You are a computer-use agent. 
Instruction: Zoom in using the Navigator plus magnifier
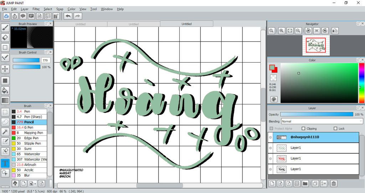coord(282,31)
